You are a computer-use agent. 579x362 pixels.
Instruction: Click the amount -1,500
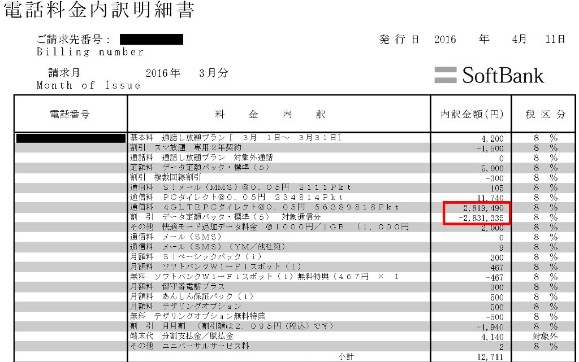(x=490, y=149)
